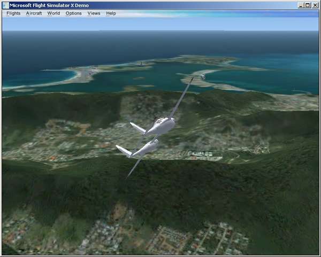Screen dimensions: 321x257
Task: Close the Flight Simulator X Demo window
Action: [315, 5]
